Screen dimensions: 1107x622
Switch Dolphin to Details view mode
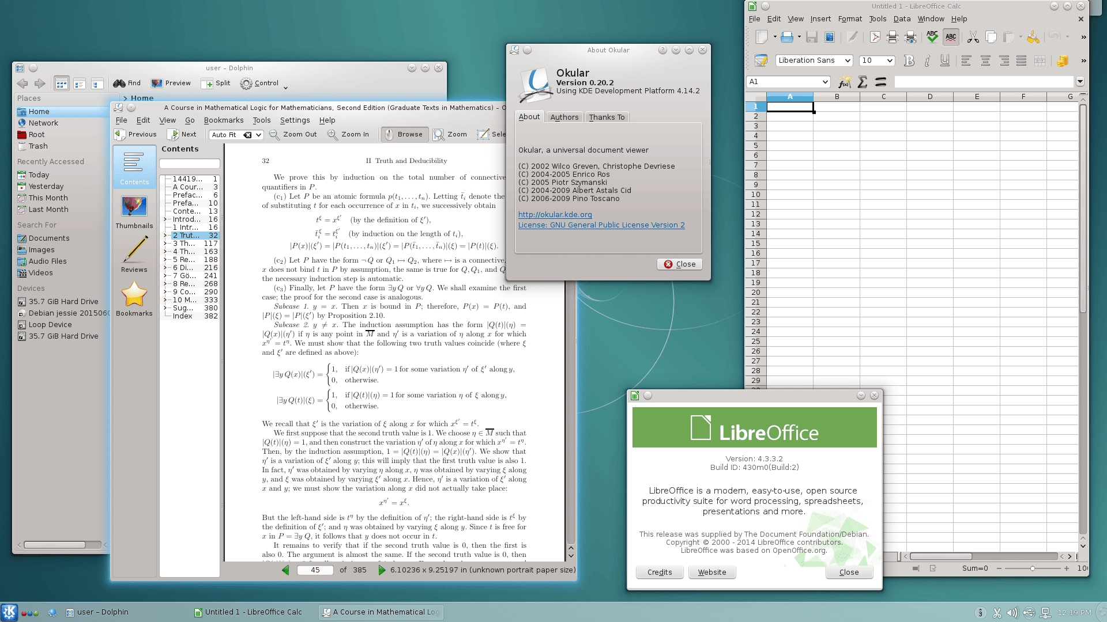[x=97, y=84]
